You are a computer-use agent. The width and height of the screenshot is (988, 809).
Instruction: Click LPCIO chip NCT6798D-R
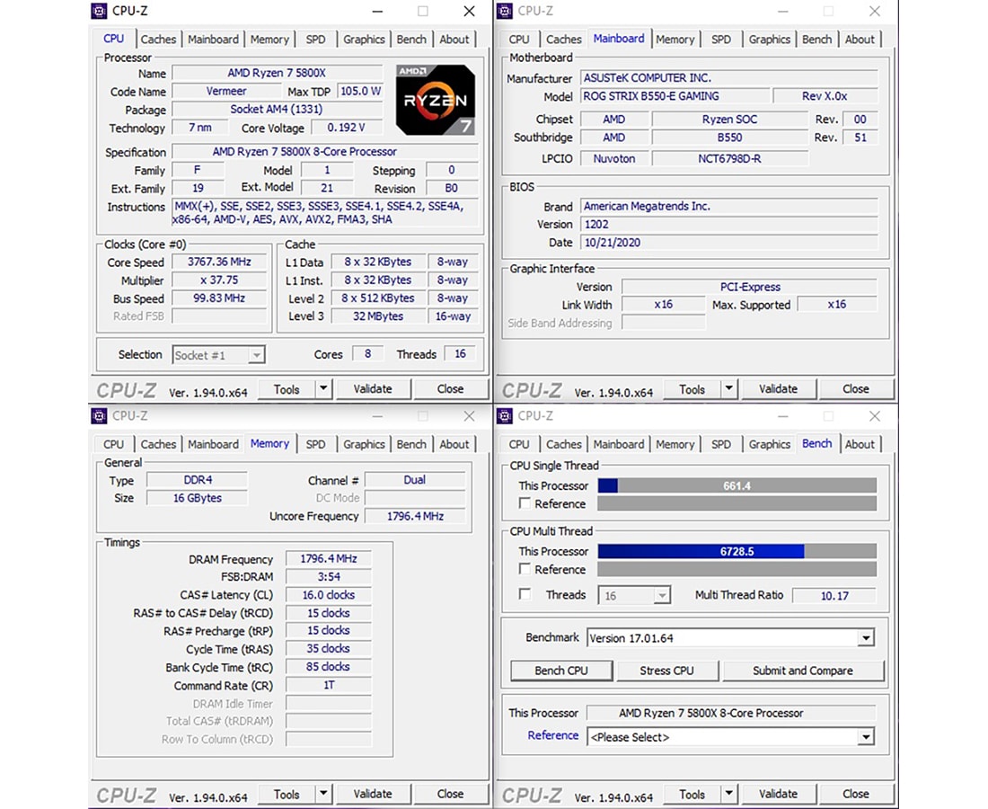point(729,158)
